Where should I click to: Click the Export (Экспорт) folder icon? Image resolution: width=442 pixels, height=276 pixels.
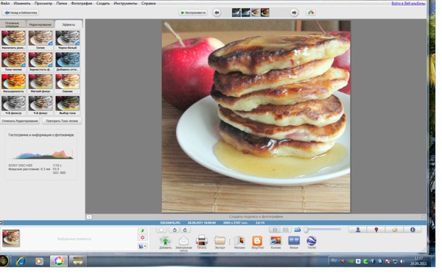tap(220, 241)
